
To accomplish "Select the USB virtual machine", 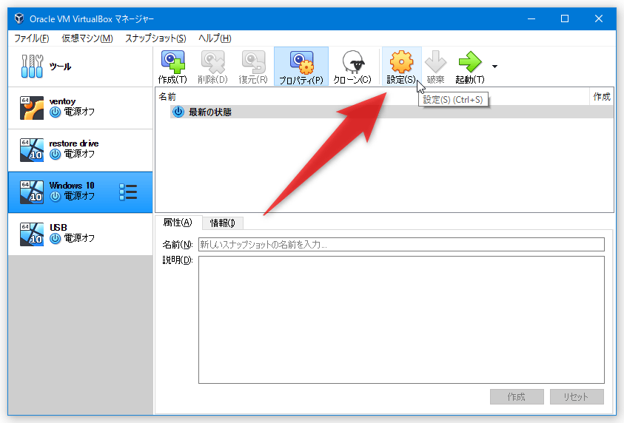I will click(x=81, y=234).
